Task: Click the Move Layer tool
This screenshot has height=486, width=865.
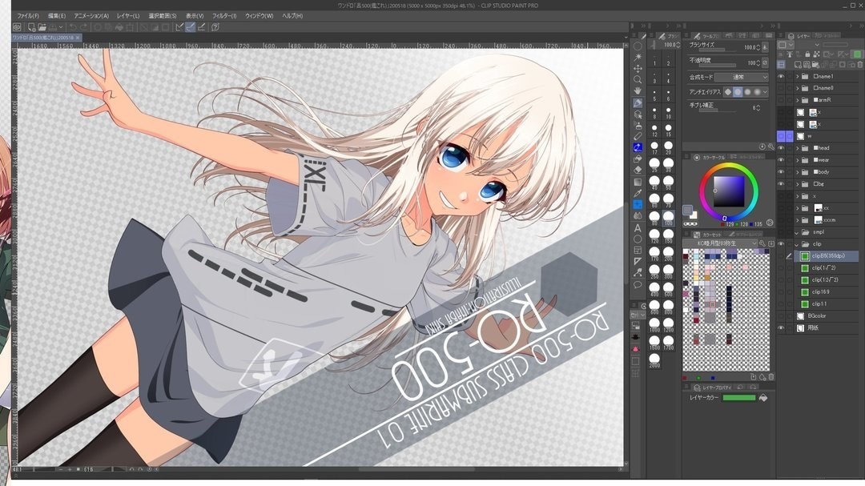Action: click(638, 69)
